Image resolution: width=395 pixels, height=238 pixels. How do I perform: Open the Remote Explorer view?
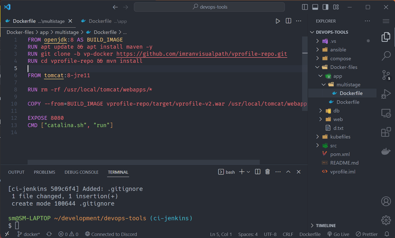[385, 113]
